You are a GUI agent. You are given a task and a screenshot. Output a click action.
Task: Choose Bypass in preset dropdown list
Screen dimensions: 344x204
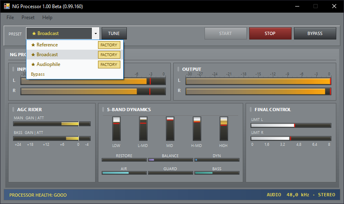[x=75, y=74]
